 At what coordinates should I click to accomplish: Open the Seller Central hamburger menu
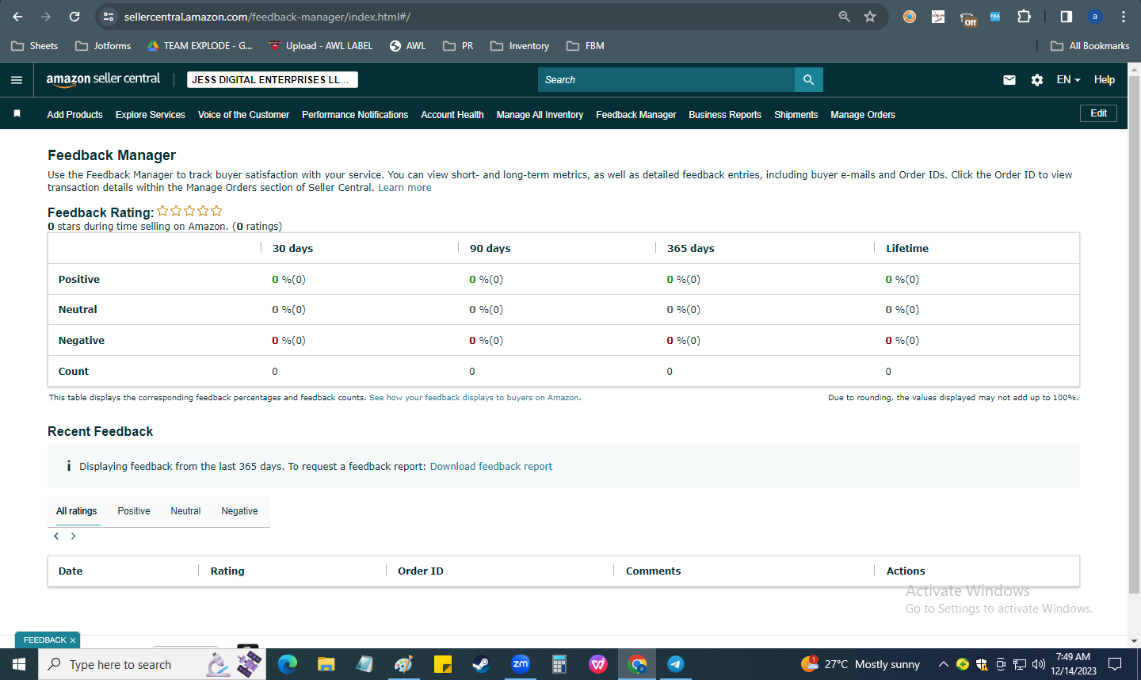point(17,80)
